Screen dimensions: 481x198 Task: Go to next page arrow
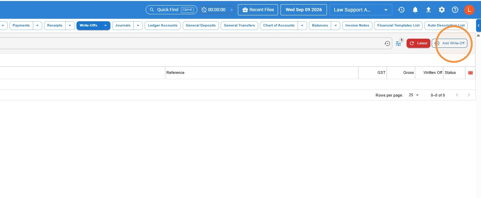(x=469, y=95)
